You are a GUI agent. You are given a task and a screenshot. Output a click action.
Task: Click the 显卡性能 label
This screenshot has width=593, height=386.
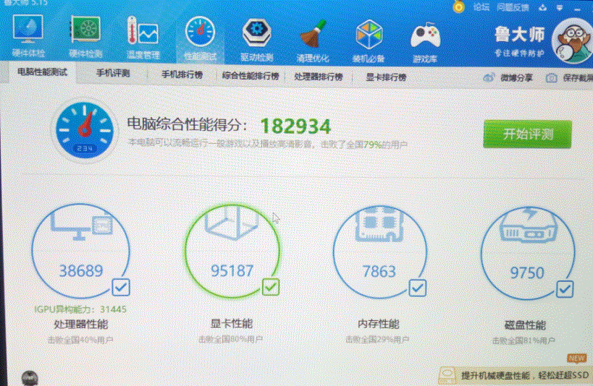[232, 323]
